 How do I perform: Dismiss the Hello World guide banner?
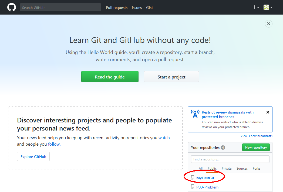pos(268,24)
